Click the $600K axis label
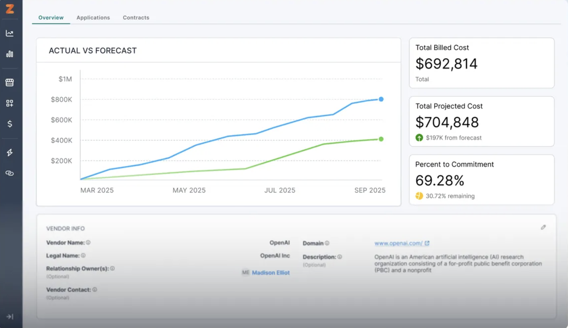 pyautogui.click(x=61, y=120)
